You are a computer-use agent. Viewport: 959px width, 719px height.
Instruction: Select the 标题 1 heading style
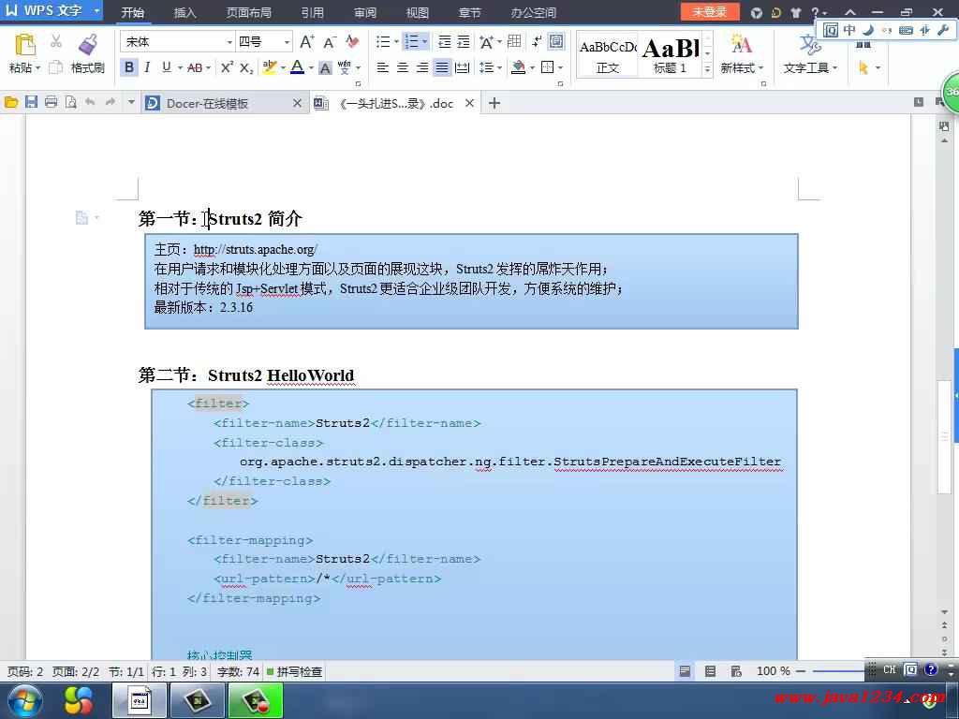pyautogui.click(x=671, y=55)
